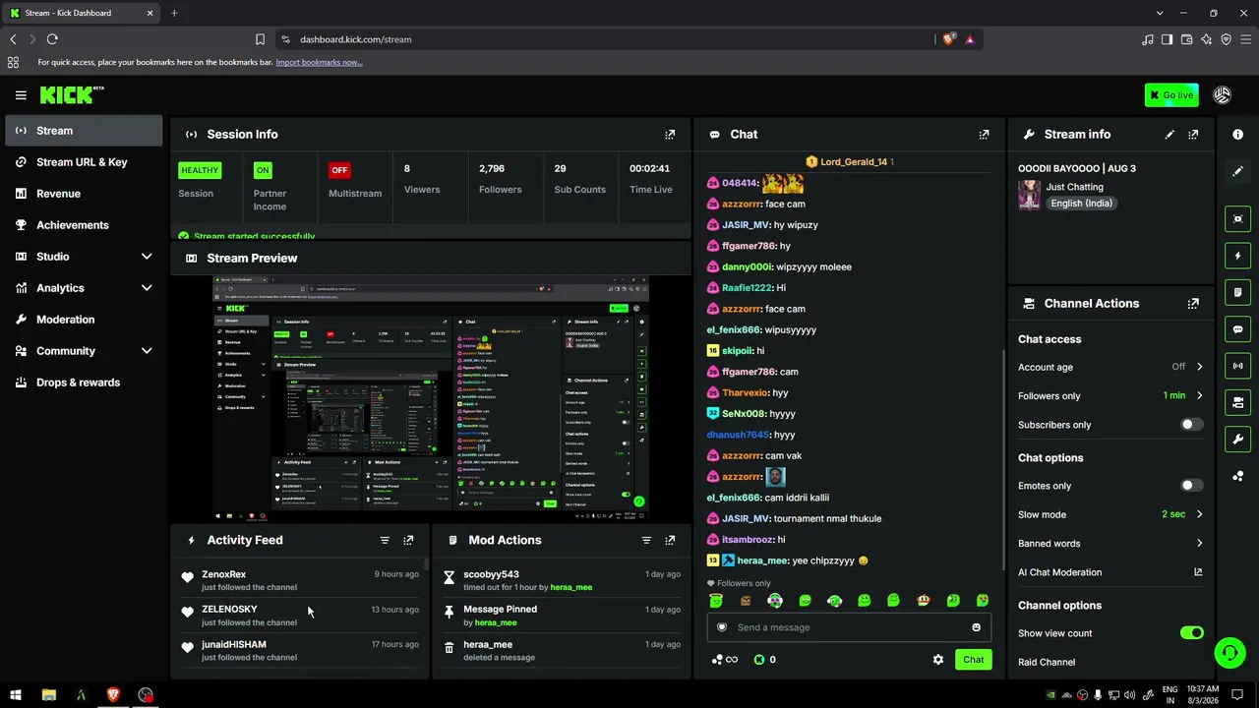This screenshot has width=1259, height=708.
Task: Pop out the Session Info panel
Action: pos(670,135)
